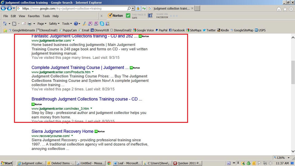Open the View menu
The height and width of the screenshot is (166, 295).
click(x=22, y=16)
